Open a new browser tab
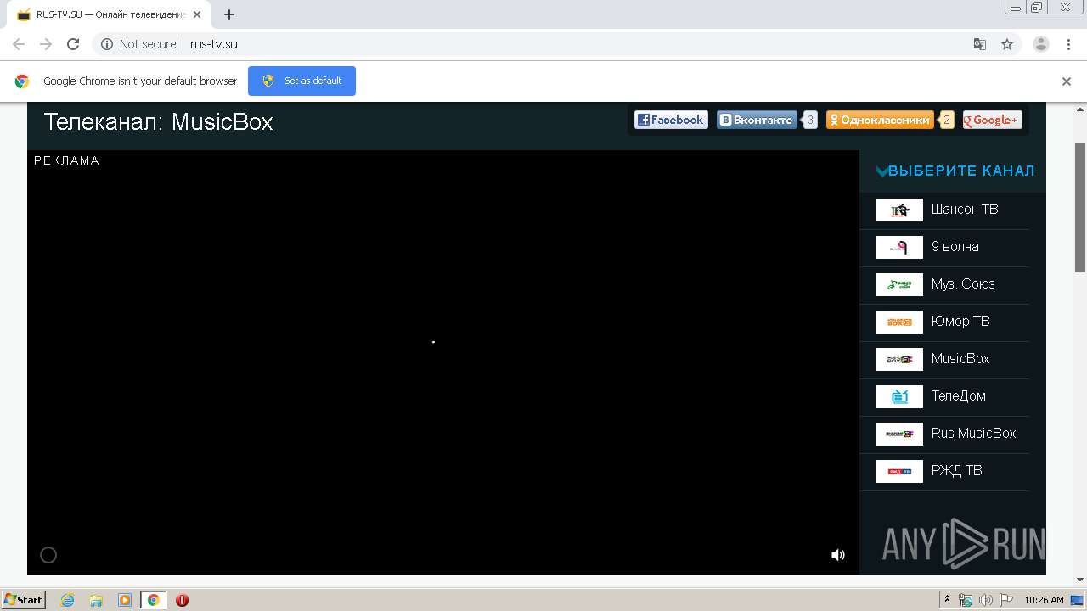The image size is (1087, 611). 229,14
